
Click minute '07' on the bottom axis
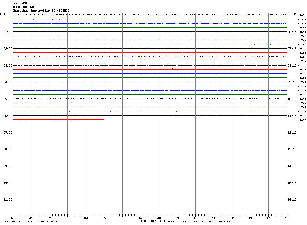coord(141,218)
